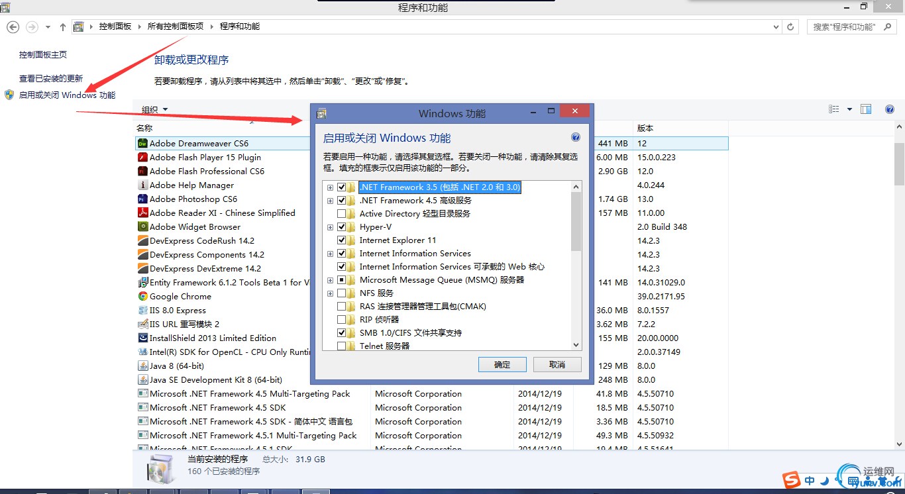Image resolution: width=905 pixels, height=494 pixels.
Task: Go up one folder level
Action: [x=63, y=27]
